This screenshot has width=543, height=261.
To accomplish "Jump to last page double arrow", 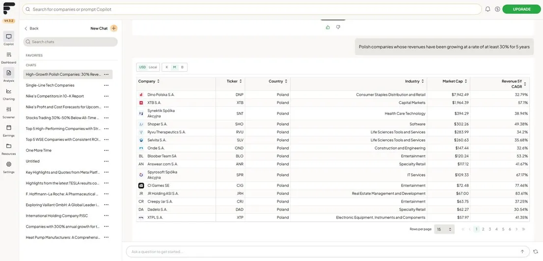I will coord(523,229).
